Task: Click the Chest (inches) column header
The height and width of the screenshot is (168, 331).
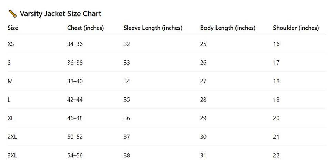Action: [x=86, y=28]
